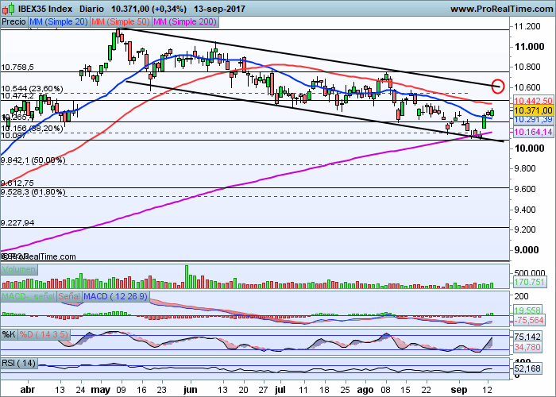Click the 13-sep-2017 date text
556x397 pixels.
220,9
